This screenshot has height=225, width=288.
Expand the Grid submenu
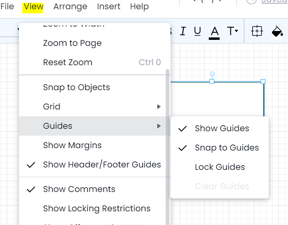pos(93,107)
